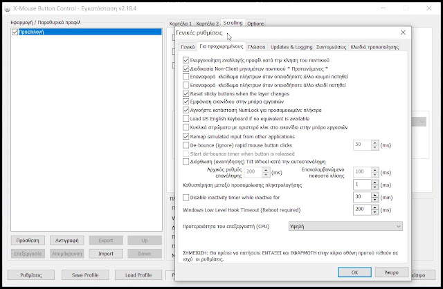Toggle Ενεργοποίηση εναλλαγής προφίλ checkbox
The image size is (443, 289).
coord(186,60)
